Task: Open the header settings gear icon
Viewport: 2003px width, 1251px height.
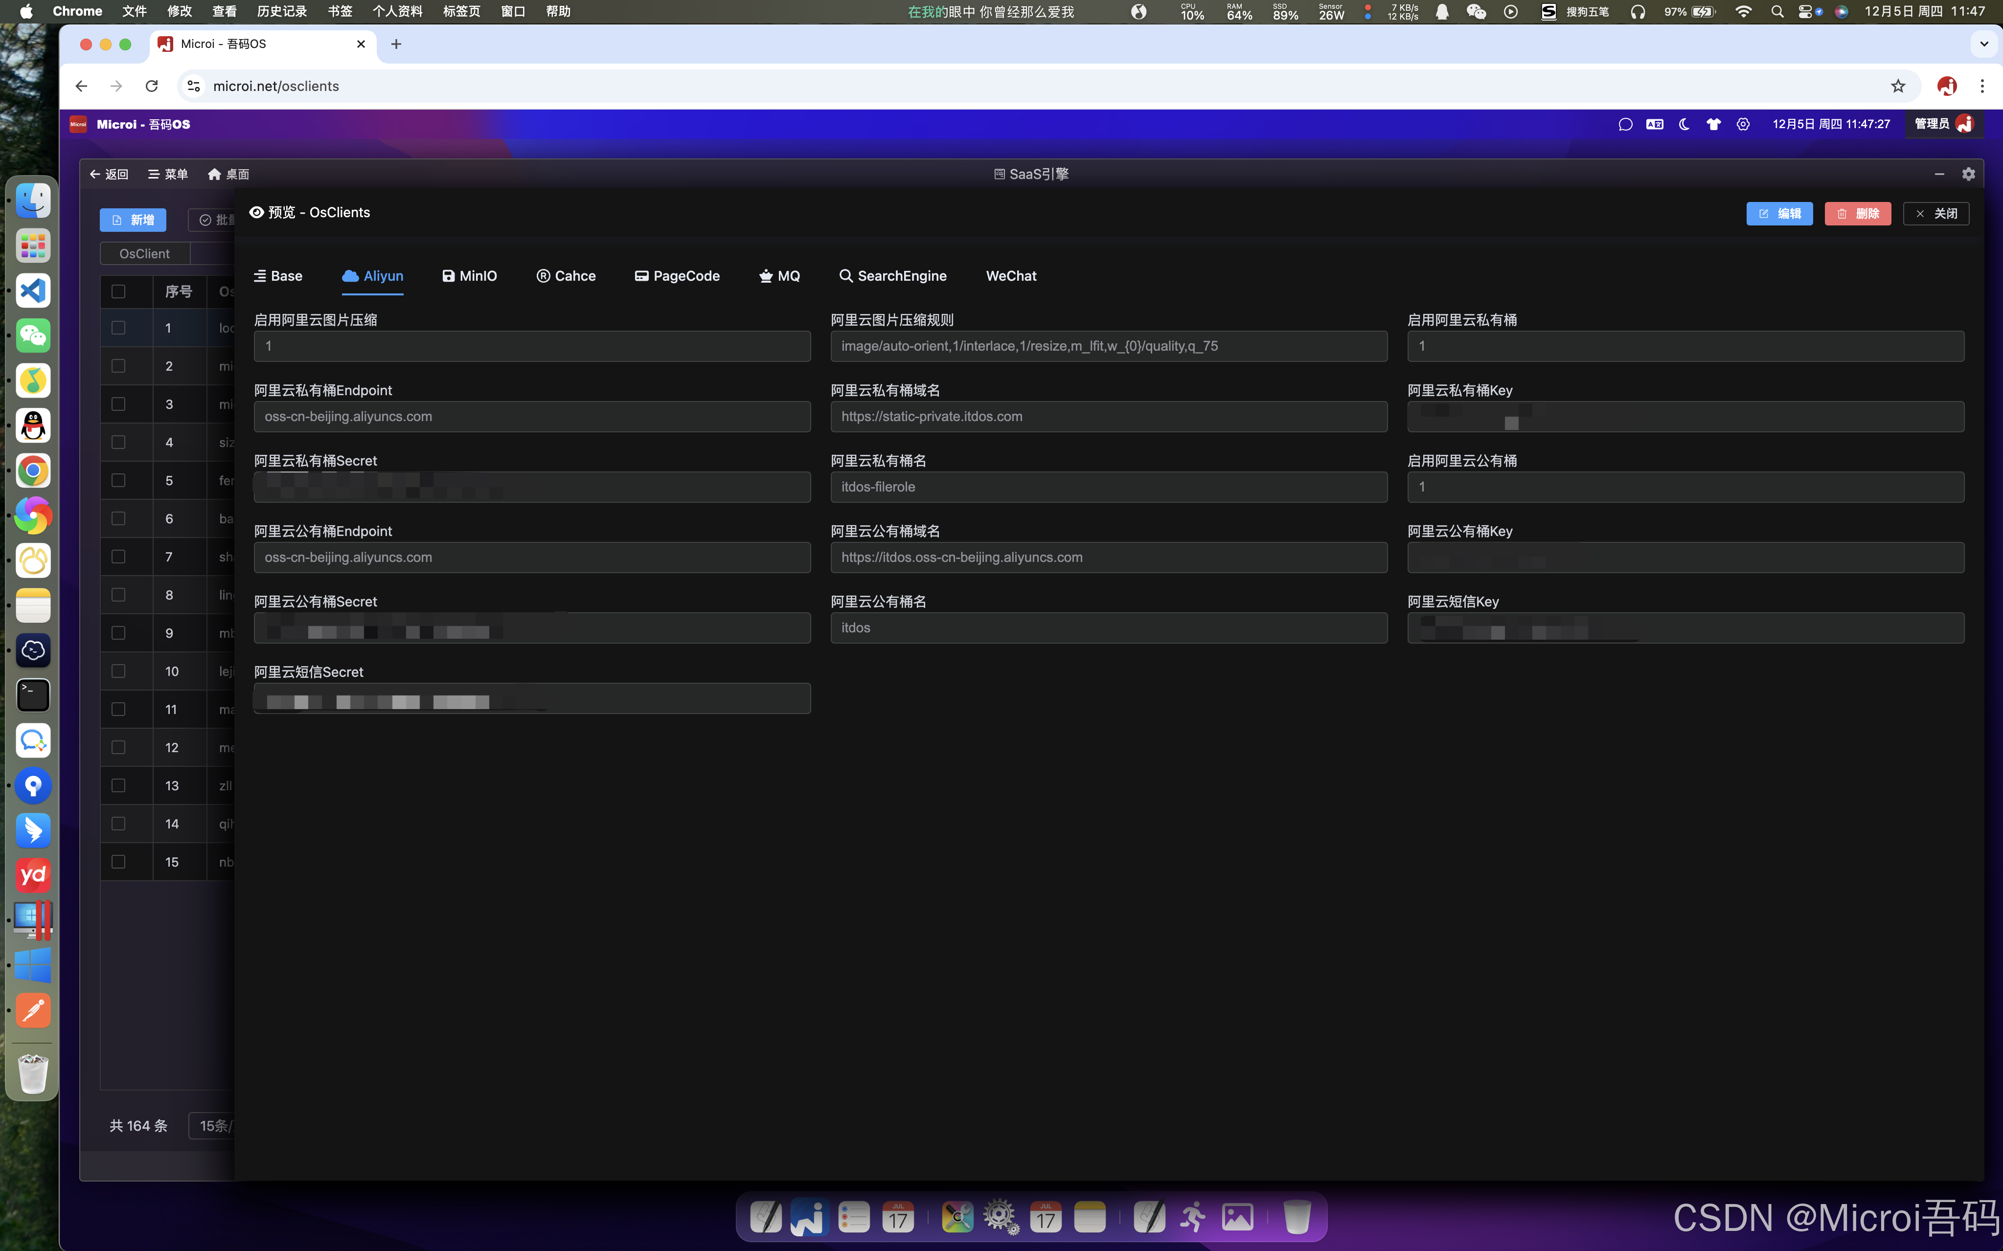Action: [x=1743, y=124]
